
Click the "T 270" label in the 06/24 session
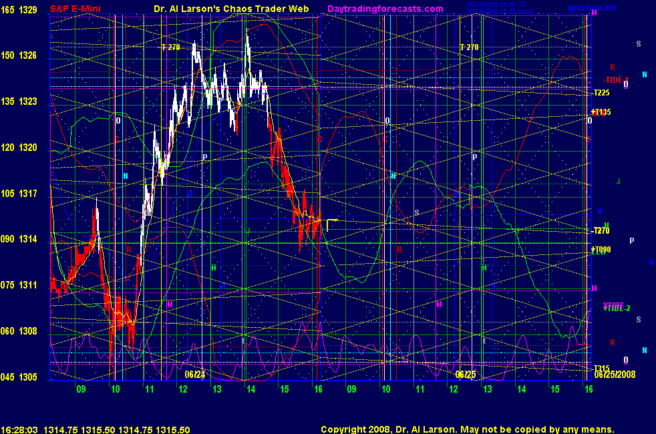tap(171, 47)
